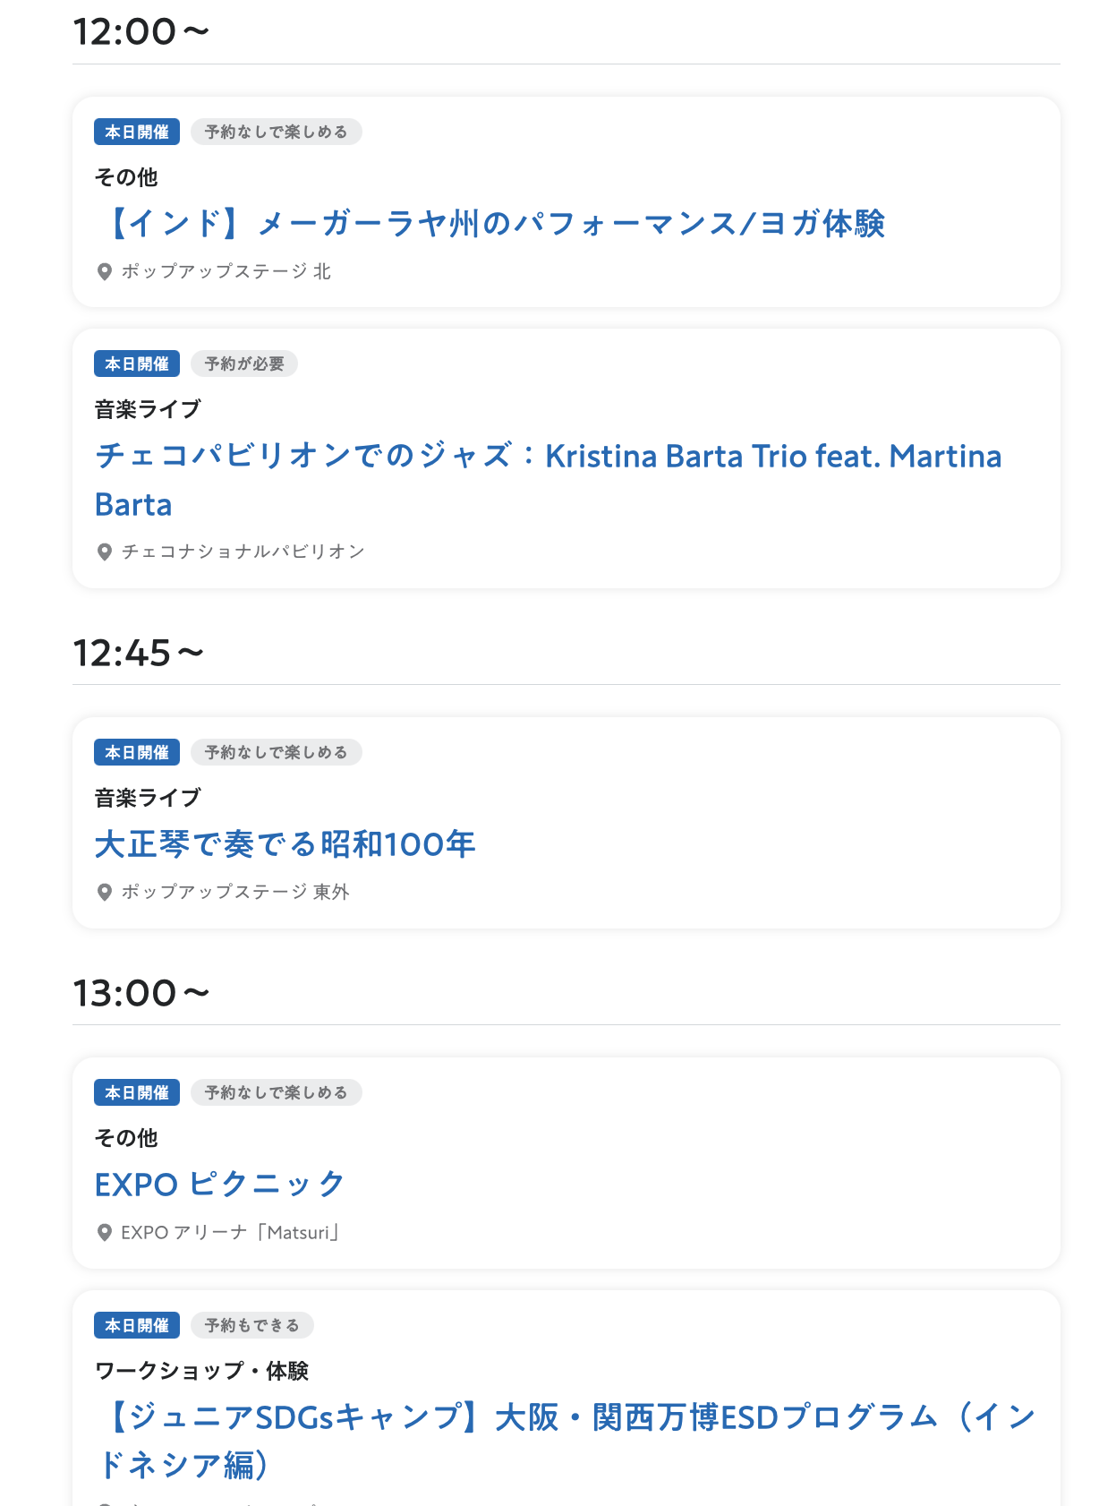Image resolution: width=1099 pixels, height=1506 pixels.
Task: Click location pin icon beside ポップアップステージ 東外
Action: click(104, 892)
